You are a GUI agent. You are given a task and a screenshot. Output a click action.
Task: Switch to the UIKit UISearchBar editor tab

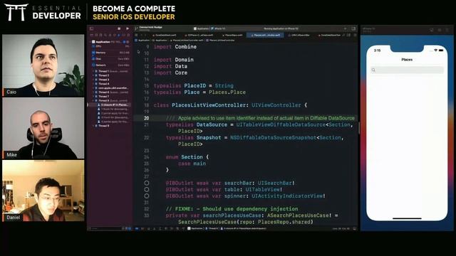tap(299, 35)
